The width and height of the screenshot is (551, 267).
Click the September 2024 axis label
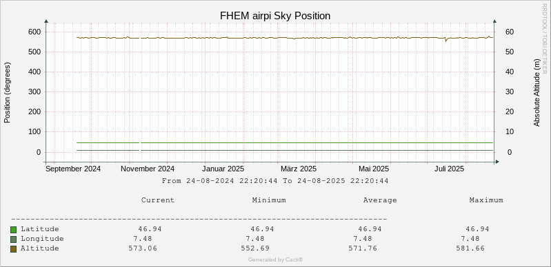[x=73, y=169]
